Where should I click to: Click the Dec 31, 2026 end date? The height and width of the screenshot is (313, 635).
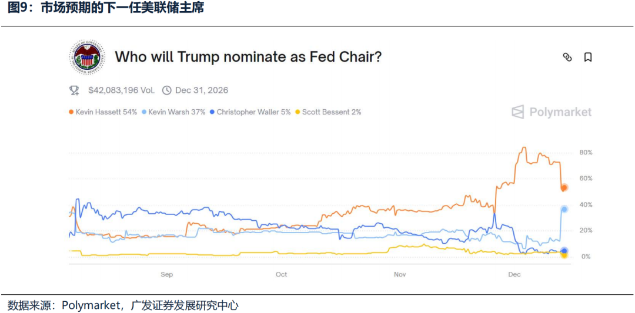click(x=202, y=90)
